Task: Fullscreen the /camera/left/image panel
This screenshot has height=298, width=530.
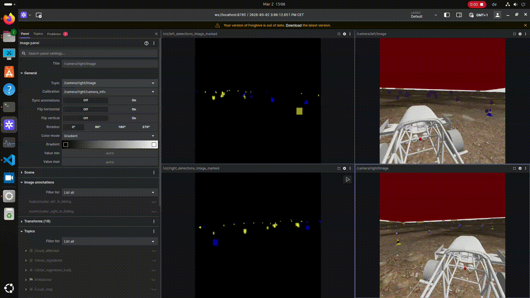Action: pyautogui.click(x=515, y=34)
